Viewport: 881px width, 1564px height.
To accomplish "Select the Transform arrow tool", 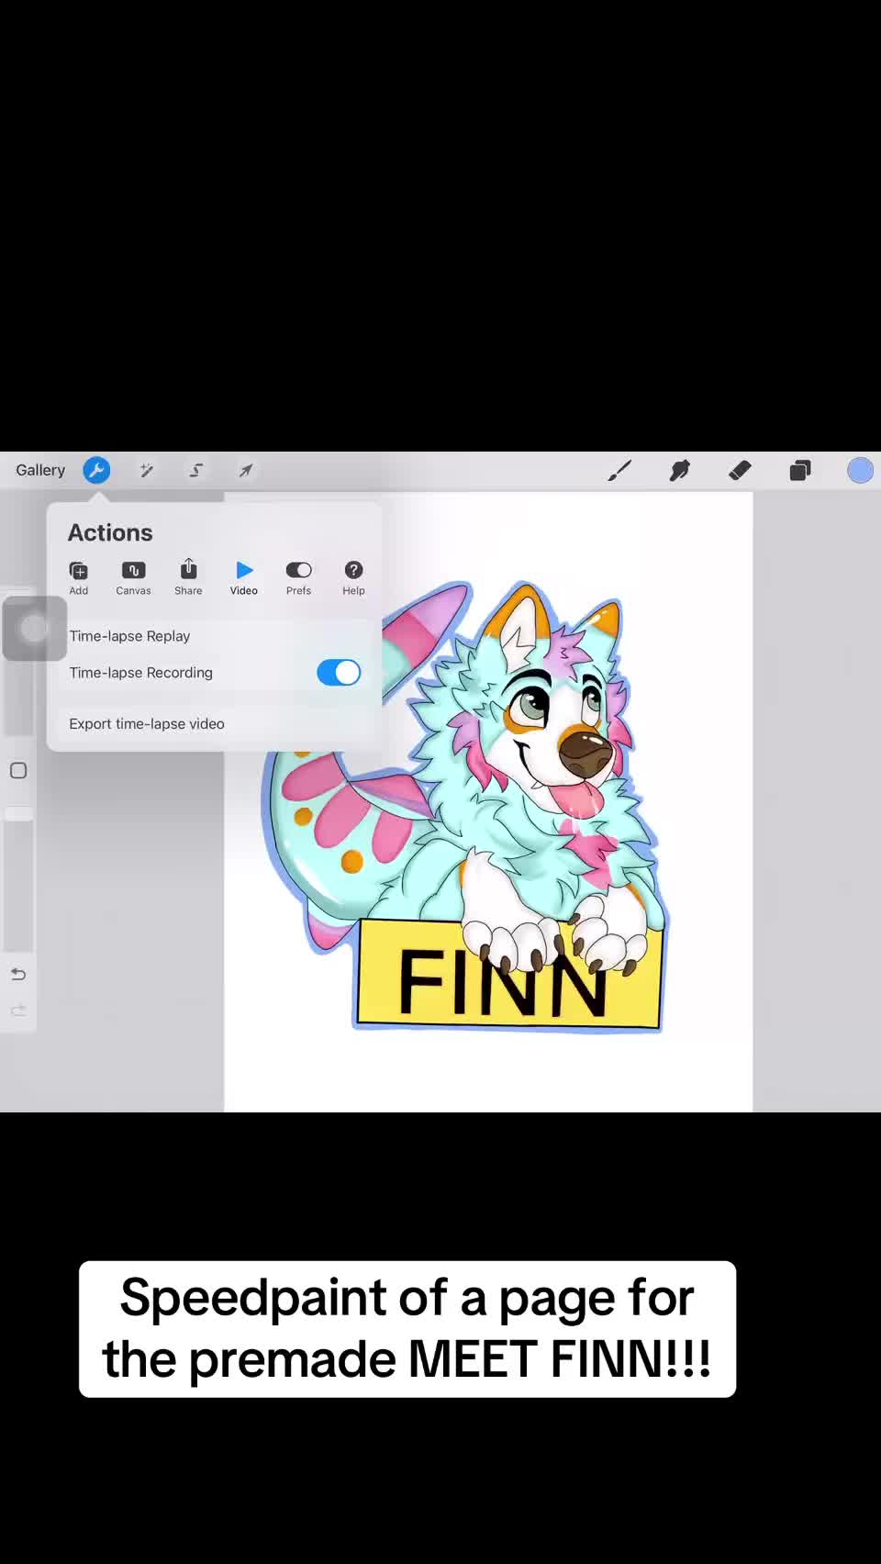I will tap(246, 470).
